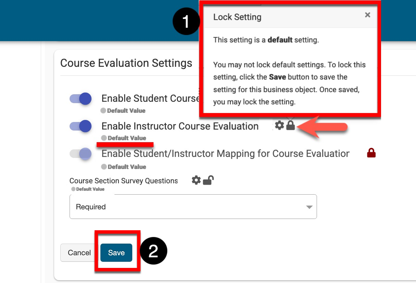The image size is (416, 283).
Task: Click Default Value dot under Enable Student Course
Action: pyautogui.click(x=103, y=111)
